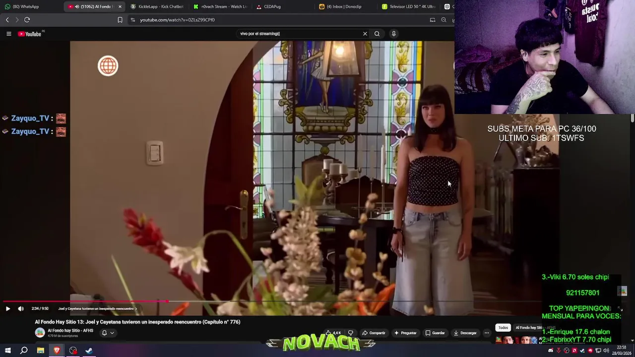
Task: Open browser zoom magnifier icon
Action: point(444,20)
